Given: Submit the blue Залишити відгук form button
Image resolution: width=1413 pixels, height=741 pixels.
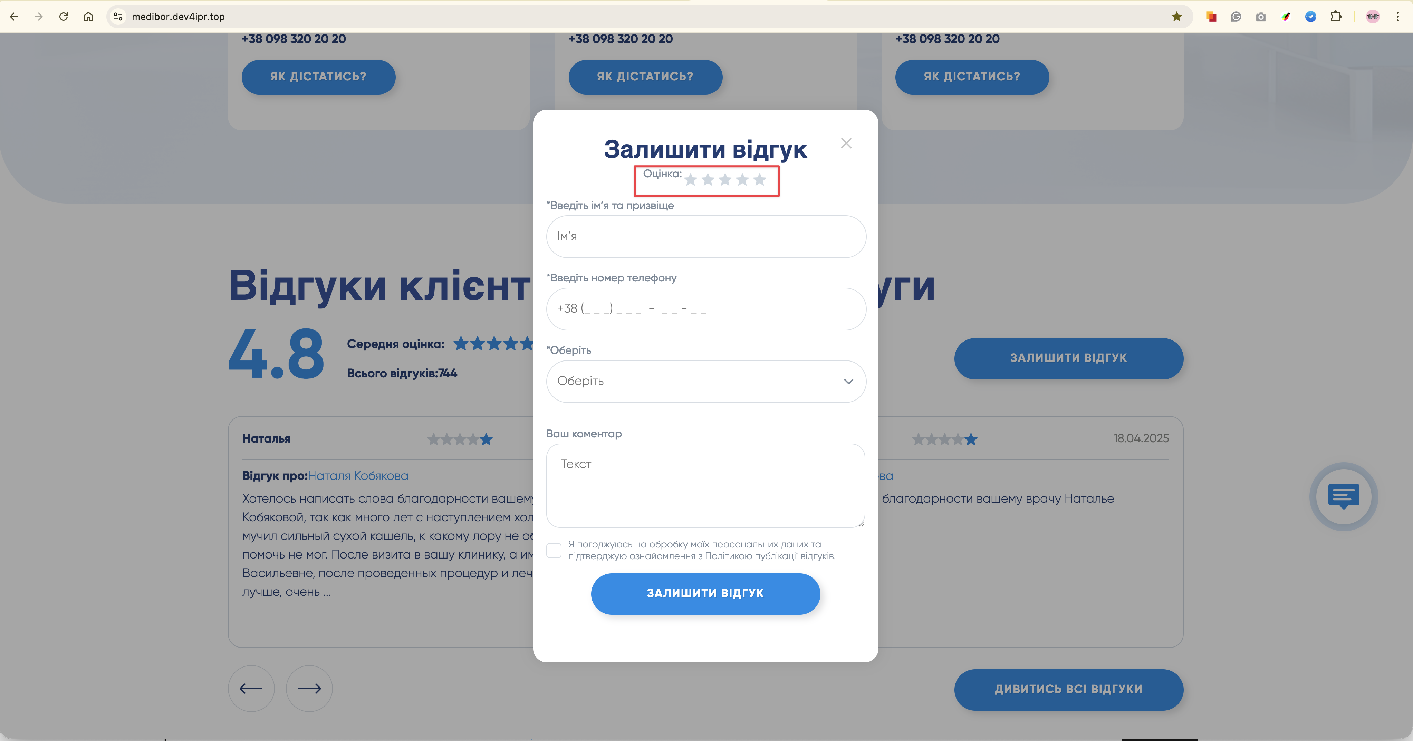Looking at the screenshot, I should point(705,594).
